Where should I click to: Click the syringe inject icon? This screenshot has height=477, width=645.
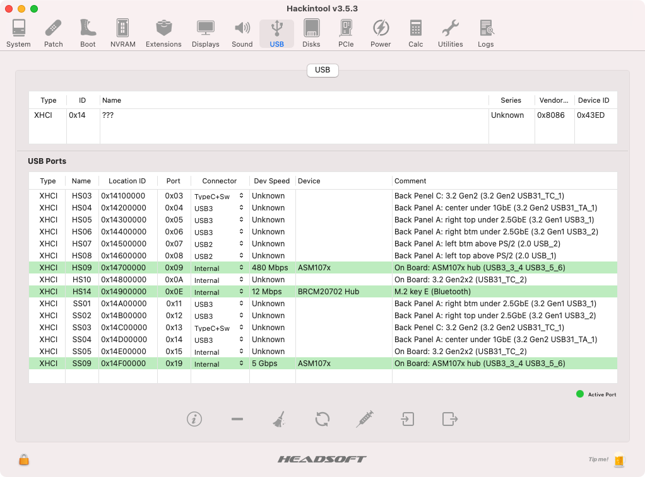[x=365, y=419]
